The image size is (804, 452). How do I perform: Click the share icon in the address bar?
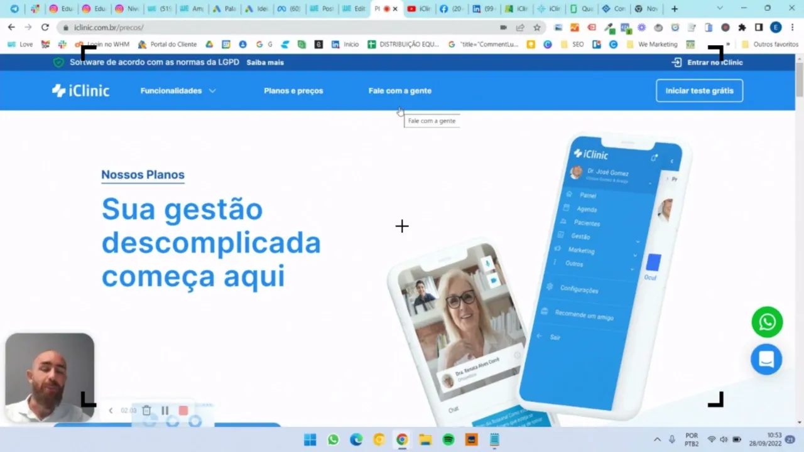(x=520, y=28)
